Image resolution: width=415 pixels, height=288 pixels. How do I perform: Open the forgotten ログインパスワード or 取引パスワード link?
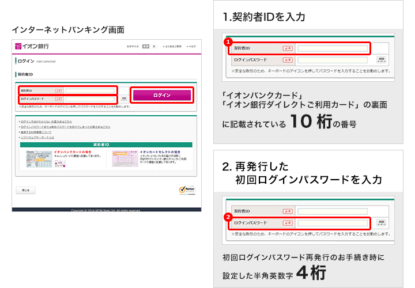pos(65,127)
